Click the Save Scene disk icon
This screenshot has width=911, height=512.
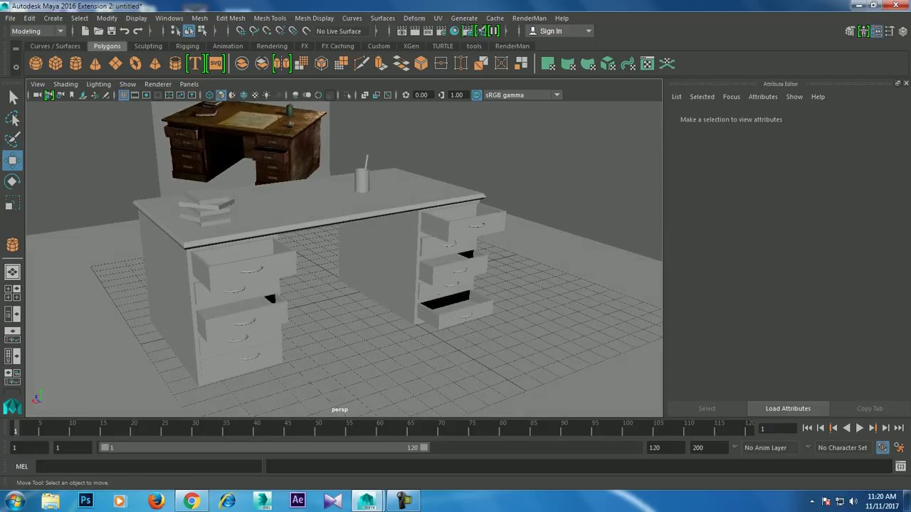(111, 31)
